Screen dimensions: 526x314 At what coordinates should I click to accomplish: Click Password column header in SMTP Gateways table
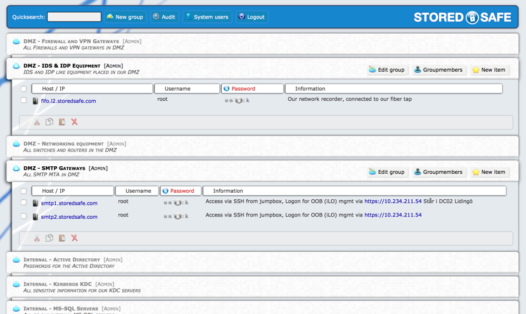pyautogui.click(x=181, y=191)
